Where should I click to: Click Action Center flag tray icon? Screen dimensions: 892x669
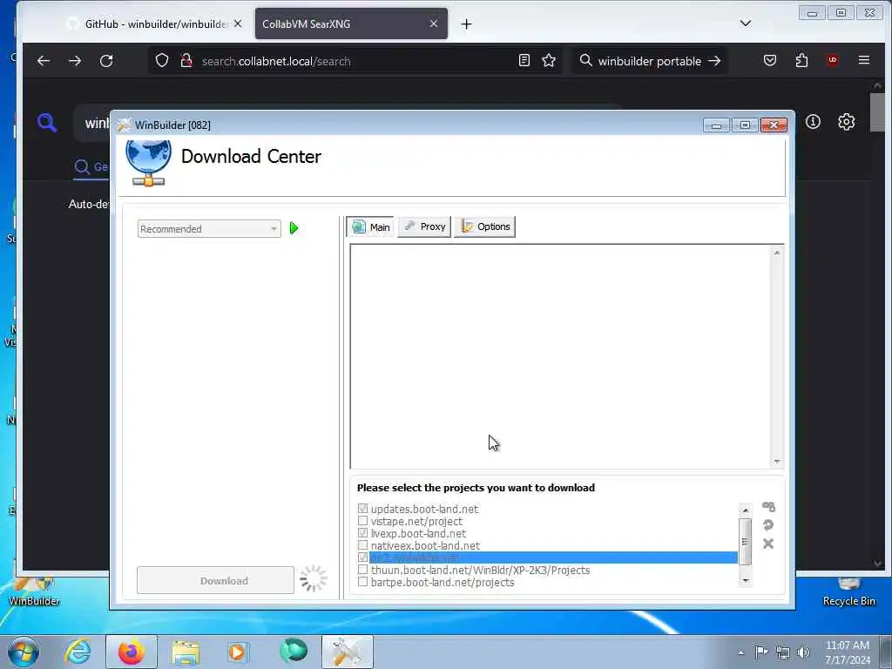(x=761, y=652)
